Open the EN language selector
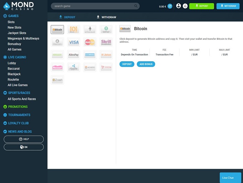This screenshot has width=243, height=183. coord(24,147)
